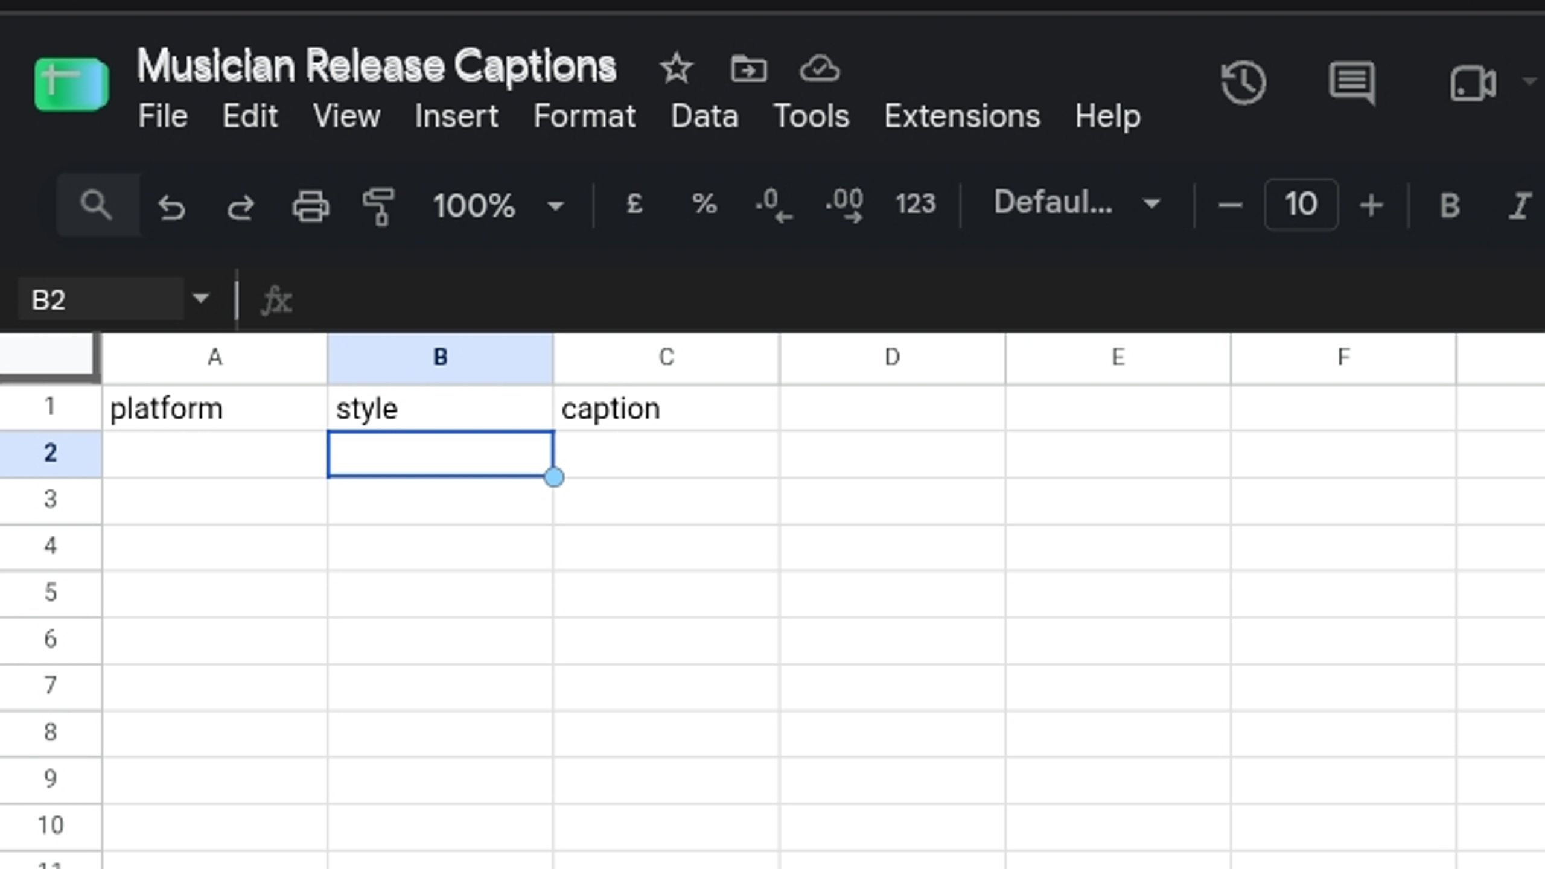The width and height of the screenshot is (1545, 869).
Task: Open more number formats 123
Action: coord(916,204)
